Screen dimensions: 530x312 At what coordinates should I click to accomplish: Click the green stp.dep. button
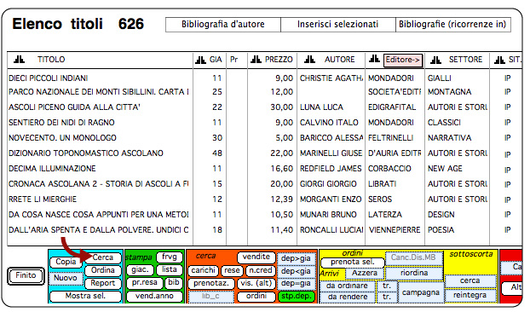point(296,297)
